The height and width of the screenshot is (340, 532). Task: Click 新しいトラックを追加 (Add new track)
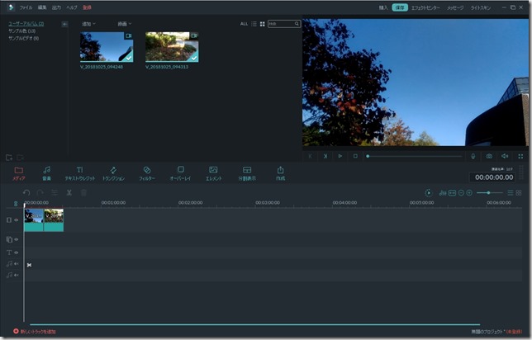tap(35, 332)
